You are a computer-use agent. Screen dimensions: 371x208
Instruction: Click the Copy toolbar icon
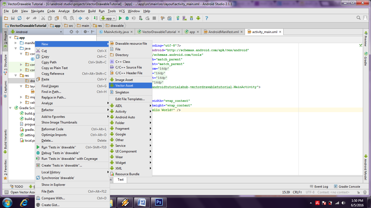[50, 18]
